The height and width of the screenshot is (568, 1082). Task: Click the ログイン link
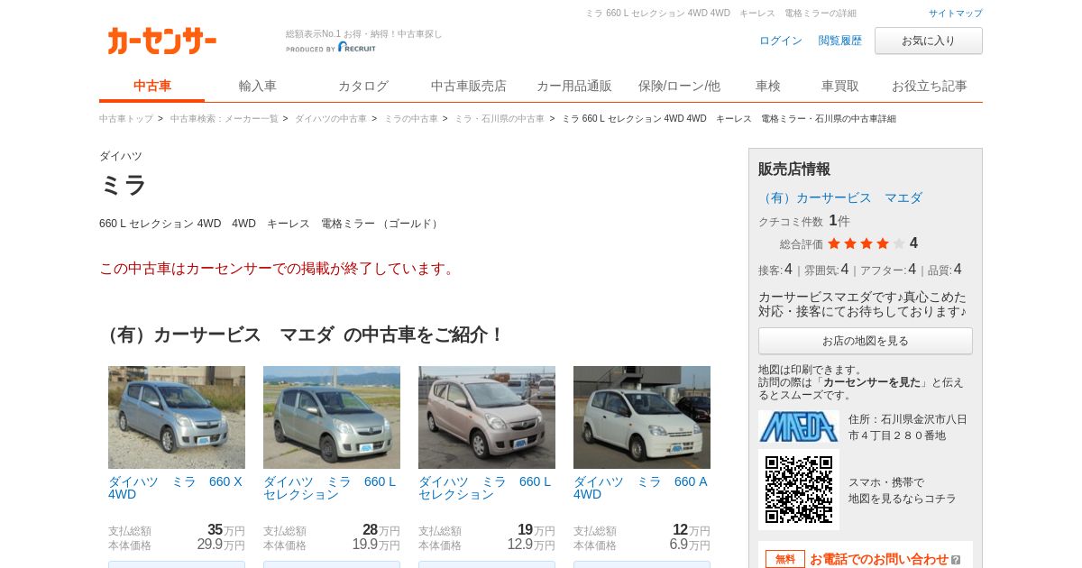pyautogui.click(x=781, y=41)
